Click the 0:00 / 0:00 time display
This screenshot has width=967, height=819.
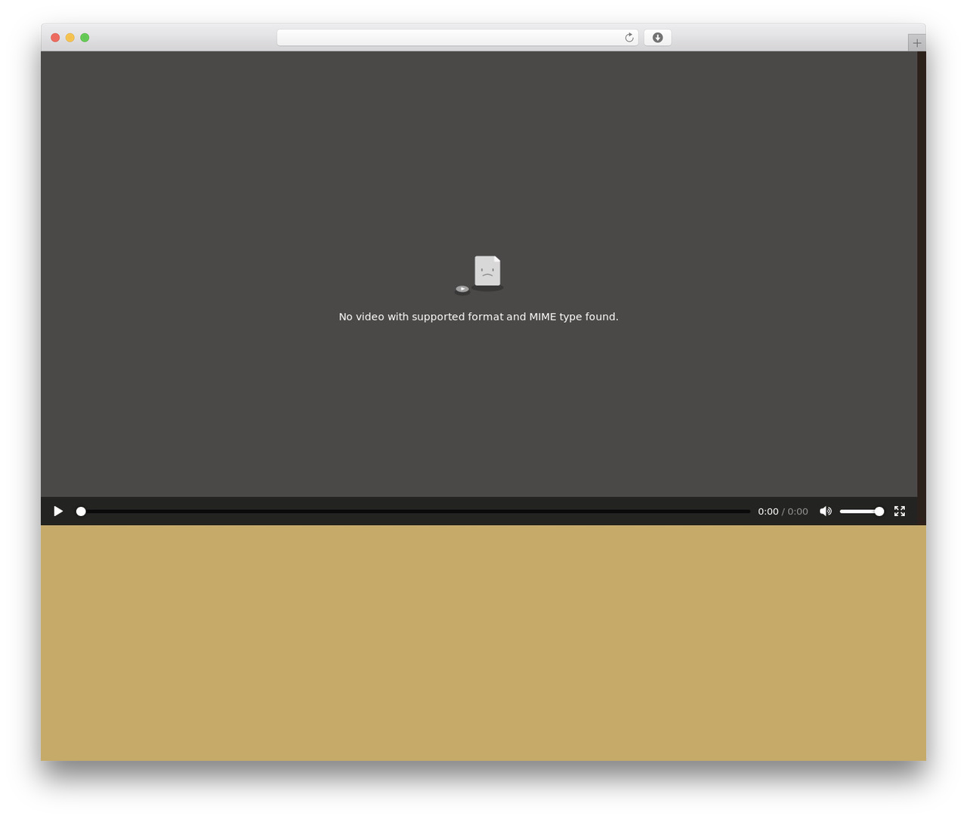[783, 511]
